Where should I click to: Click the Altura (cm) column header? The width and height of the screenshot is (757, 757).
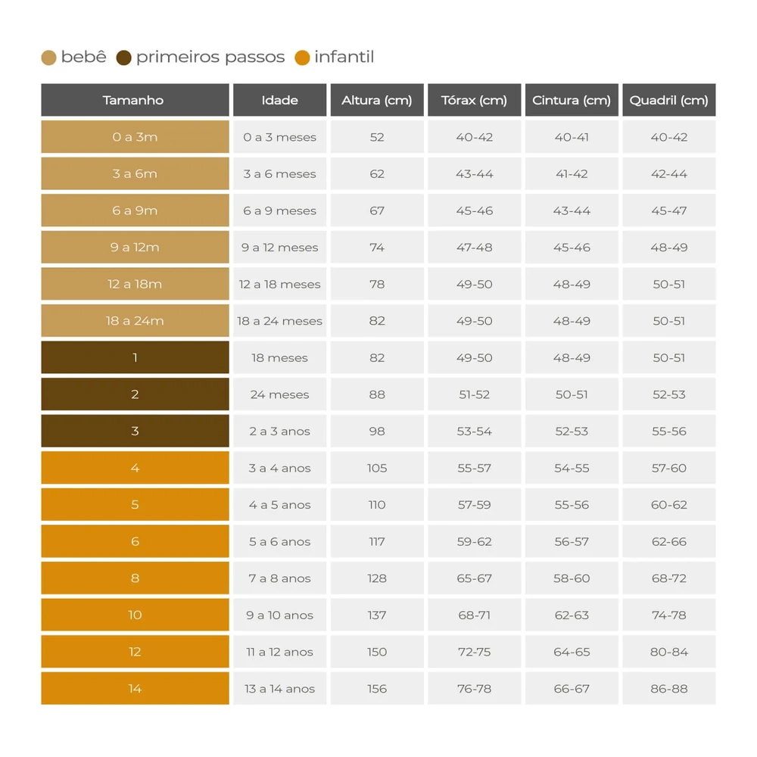pos(377,100)
